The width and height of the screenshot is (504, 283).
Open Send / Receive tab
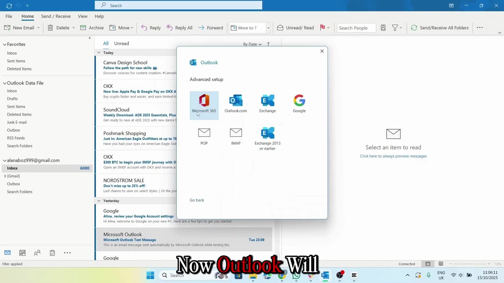[56, 16]
